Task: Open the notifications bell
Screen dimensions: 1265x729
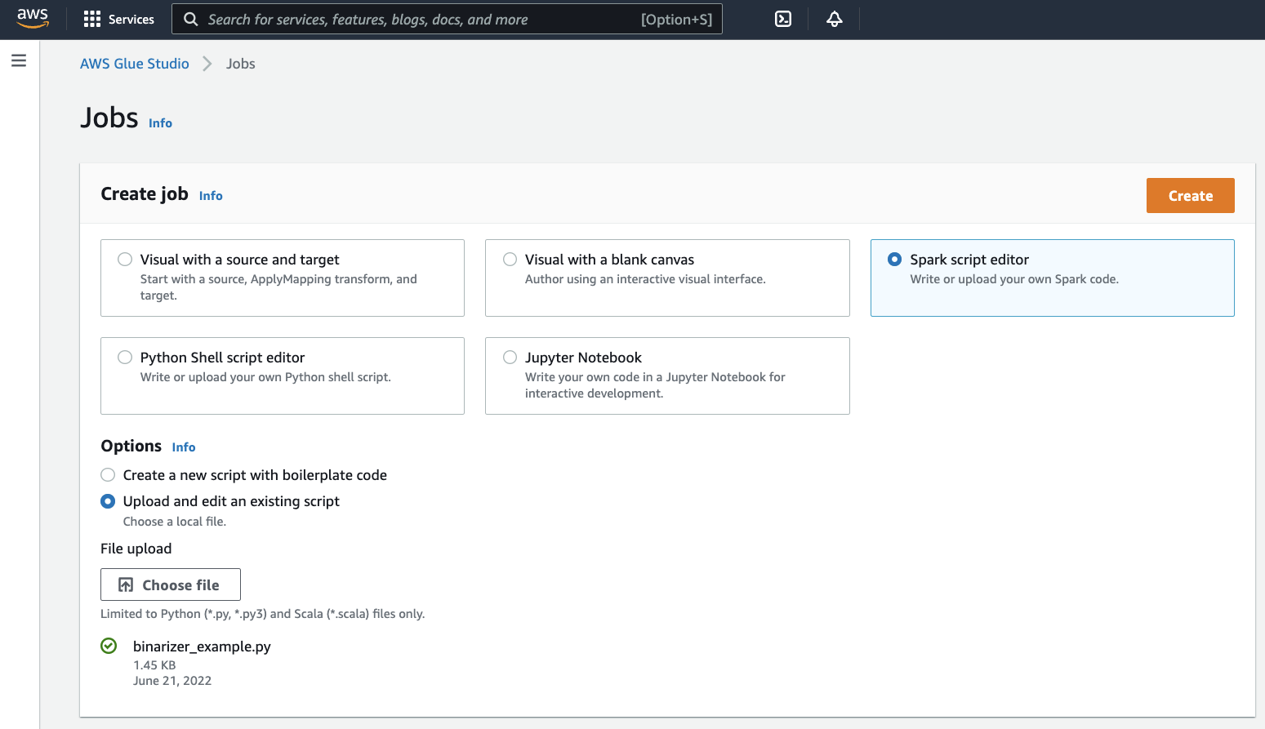Action: pos(834,19)
